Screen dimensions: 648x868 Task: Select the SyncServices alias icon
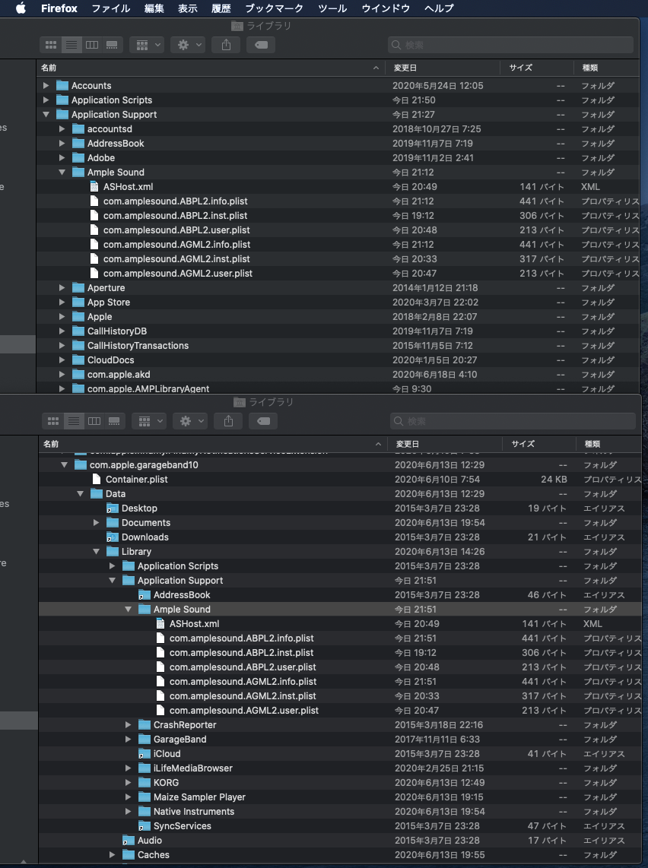tap(145, 826)
